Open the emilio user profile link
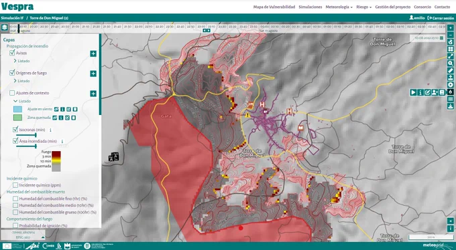 click(x=417, y=18)
